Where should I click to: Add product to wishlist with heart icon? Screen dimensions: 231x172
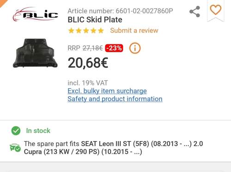[216, 10]
